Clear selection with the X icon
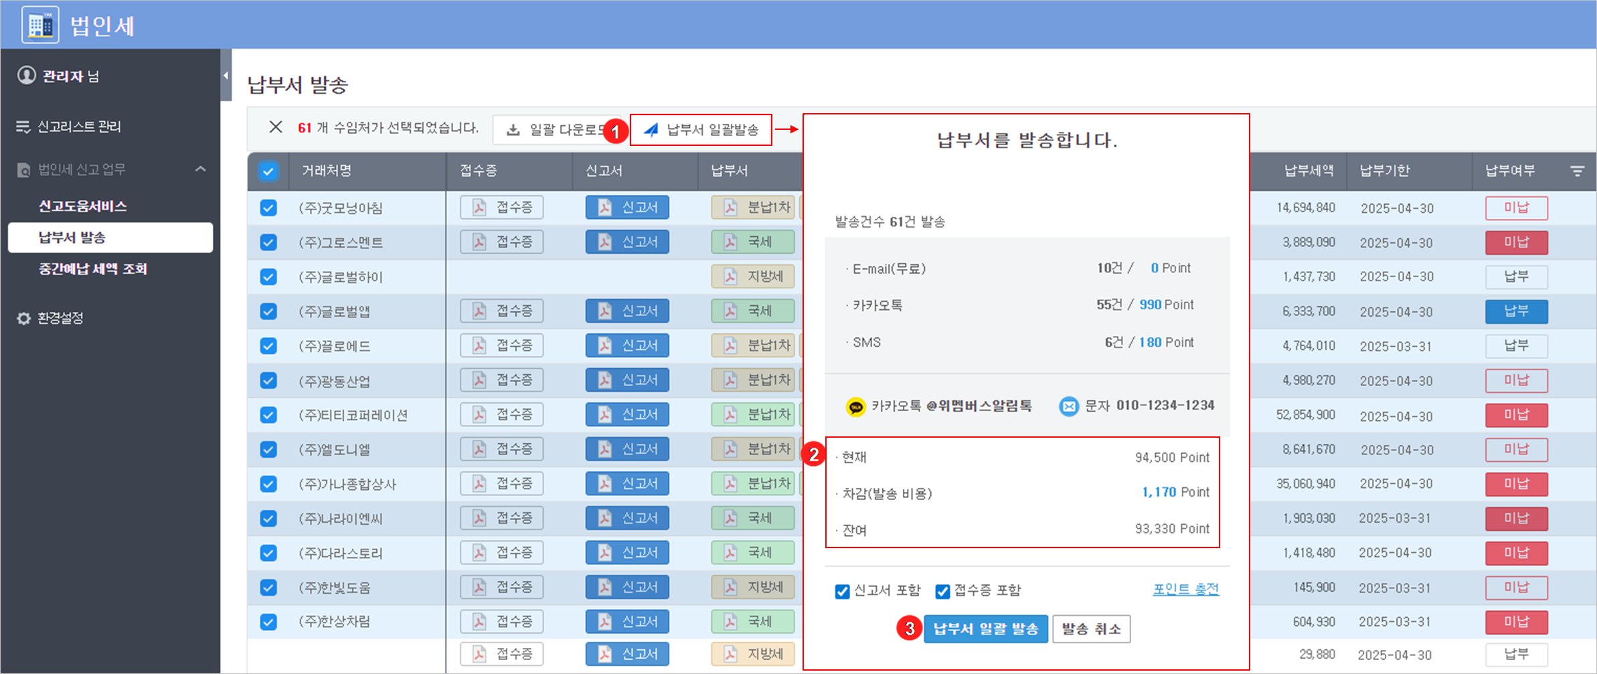Image resolution: width=1597 pixels, height=674 pixels. [x=275, y=127]
